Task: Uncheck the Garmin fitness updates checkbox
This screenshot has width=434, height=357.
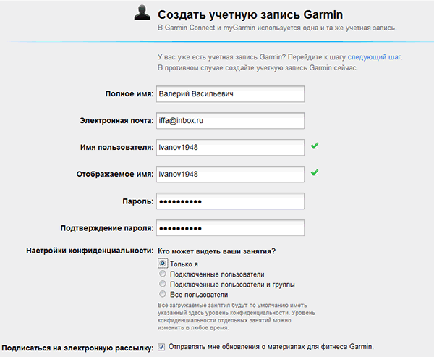Action: point(161,347)
